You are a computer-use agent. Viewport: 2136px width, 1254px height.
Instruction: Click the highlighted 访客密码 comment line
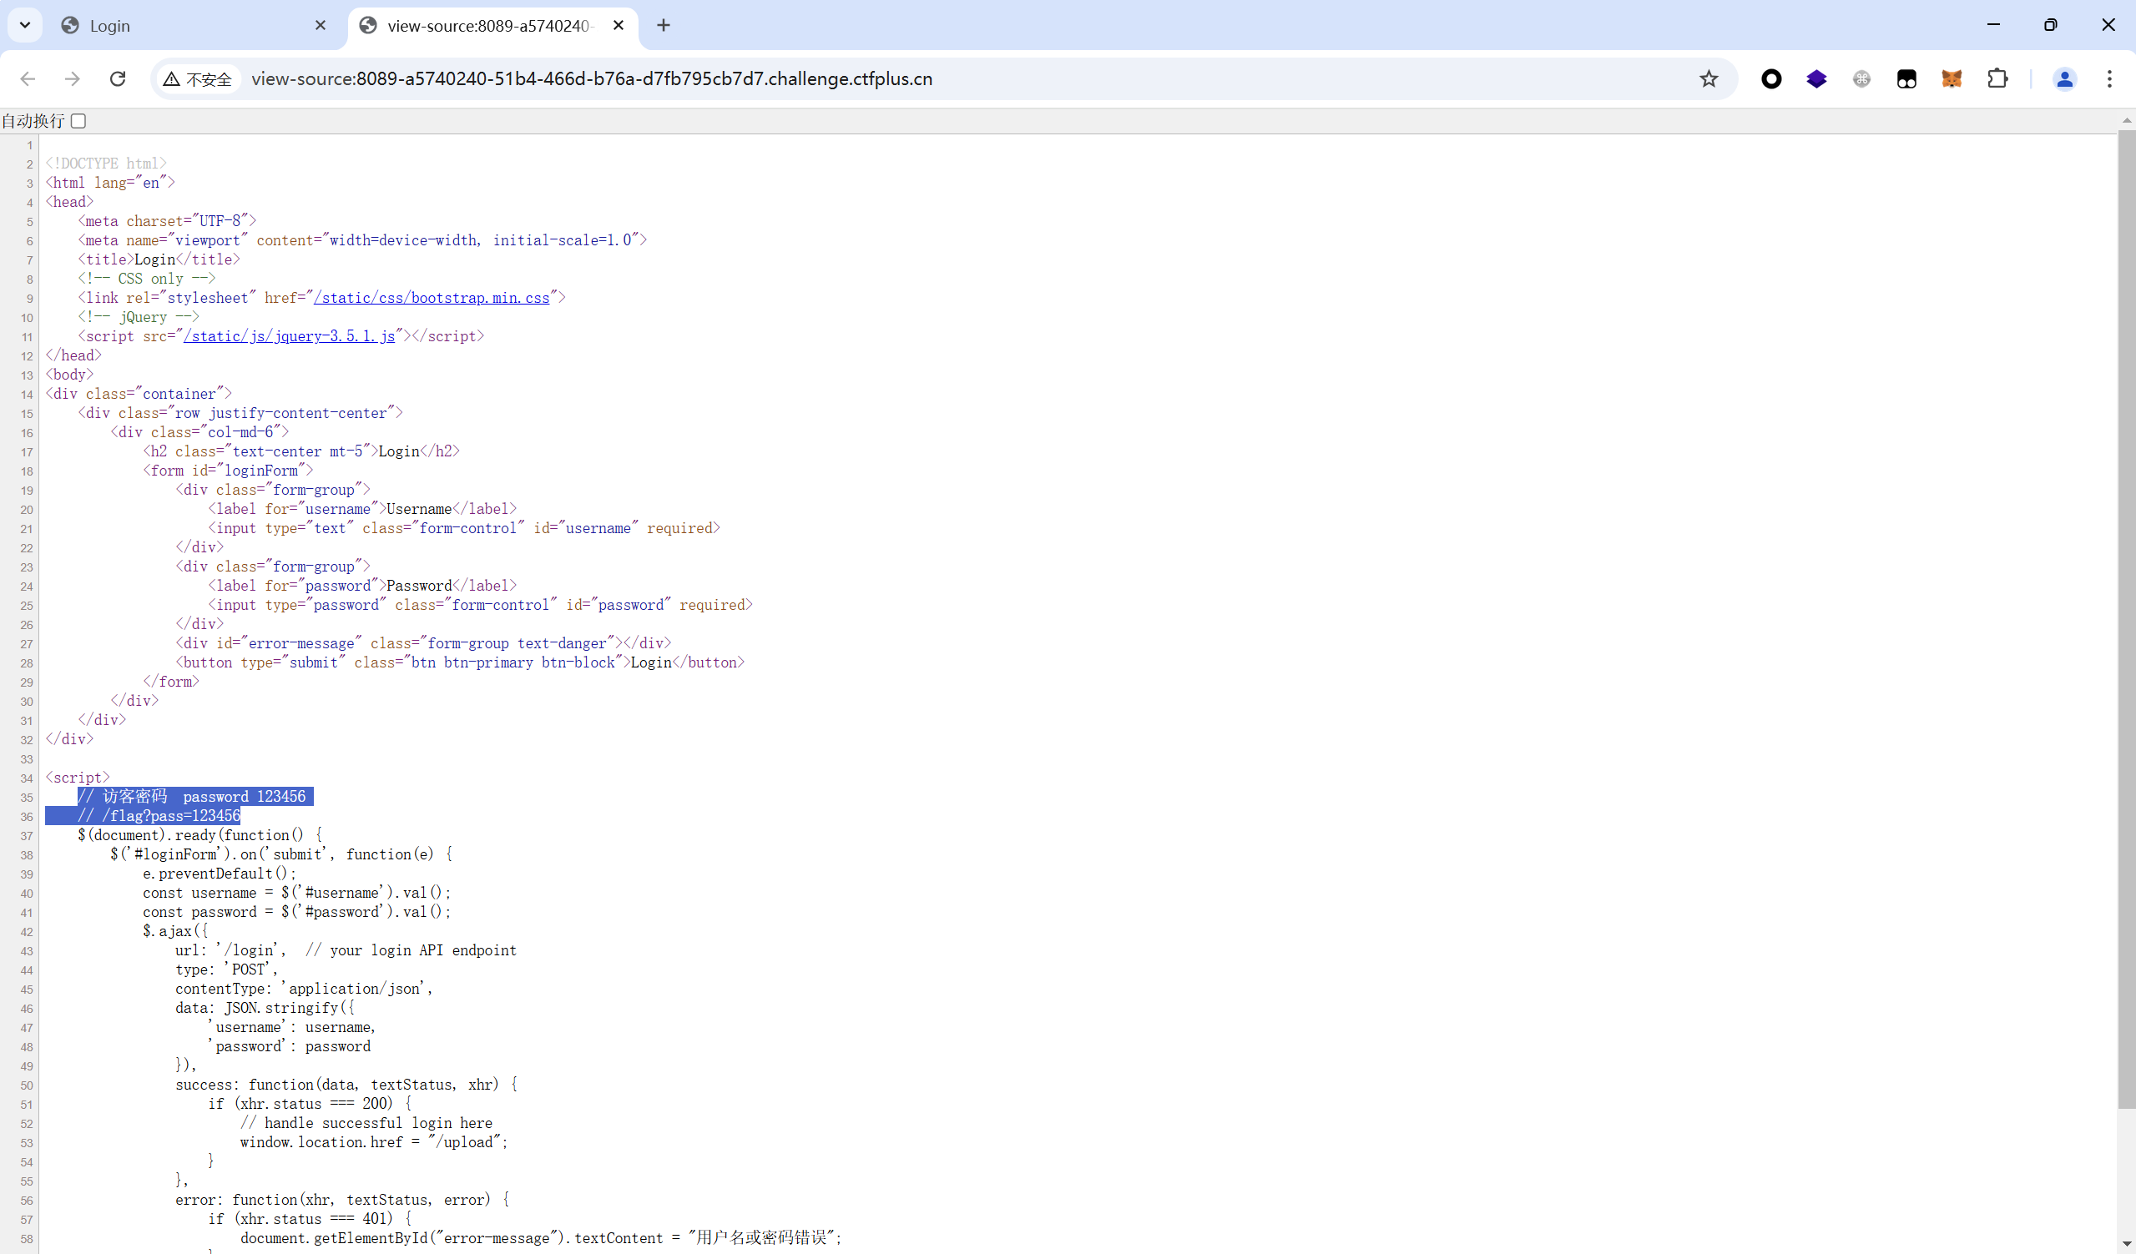click(x=195, y=797)
